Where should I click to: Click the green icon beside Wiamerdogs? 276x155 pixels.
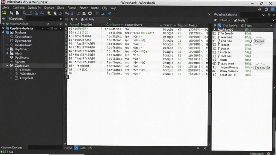coord(7,24)
